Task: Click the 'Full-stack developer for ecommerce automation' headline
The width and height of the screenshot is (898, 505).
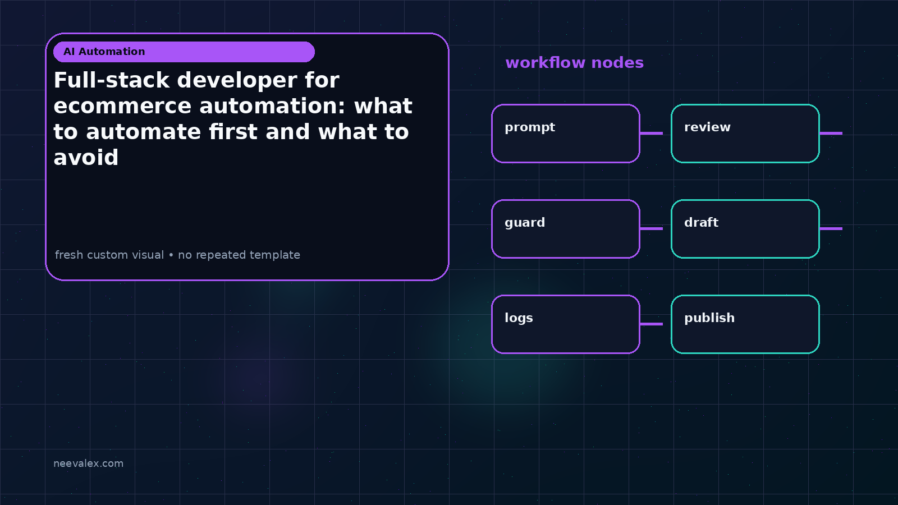Action: pyautogui.click(x=233, y=119)
